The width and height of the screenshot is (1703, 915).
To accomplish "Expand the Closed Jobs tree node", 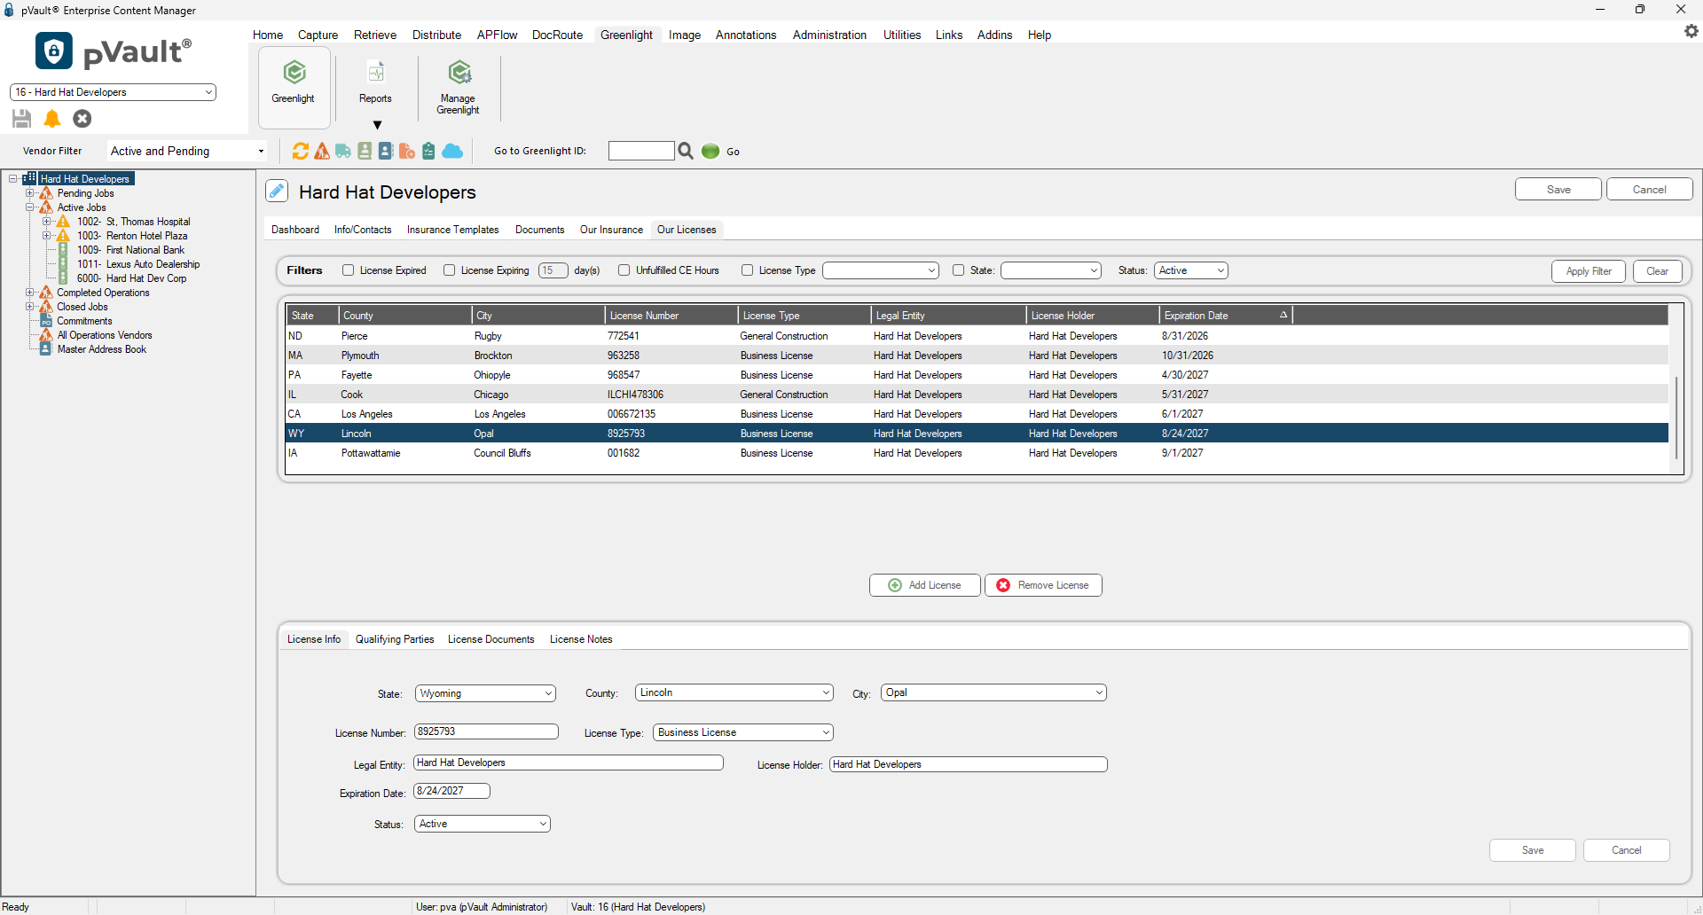I will [x=30, y=307].
